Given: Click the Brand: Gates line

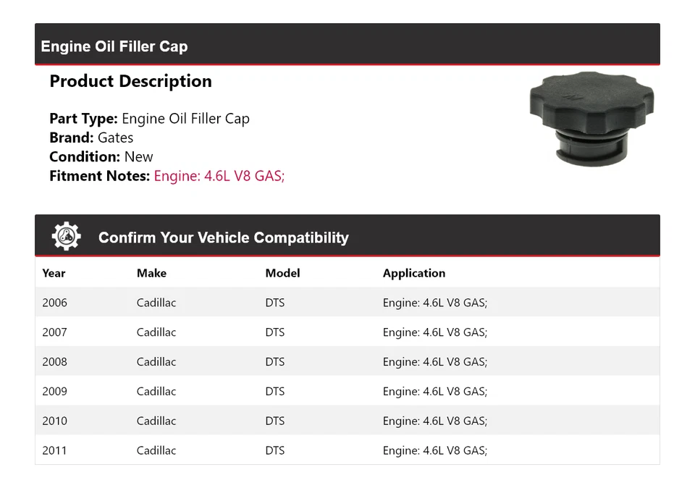Looking at the screenshot, I should click(91, 138).
